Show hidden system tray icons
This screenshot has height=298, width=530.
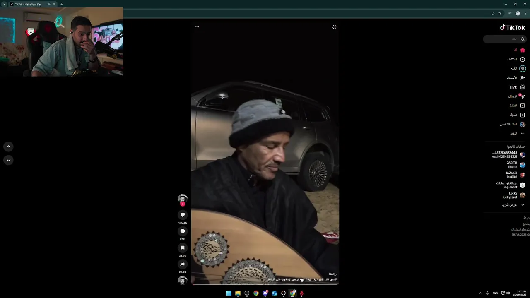[x=480, y=293]
